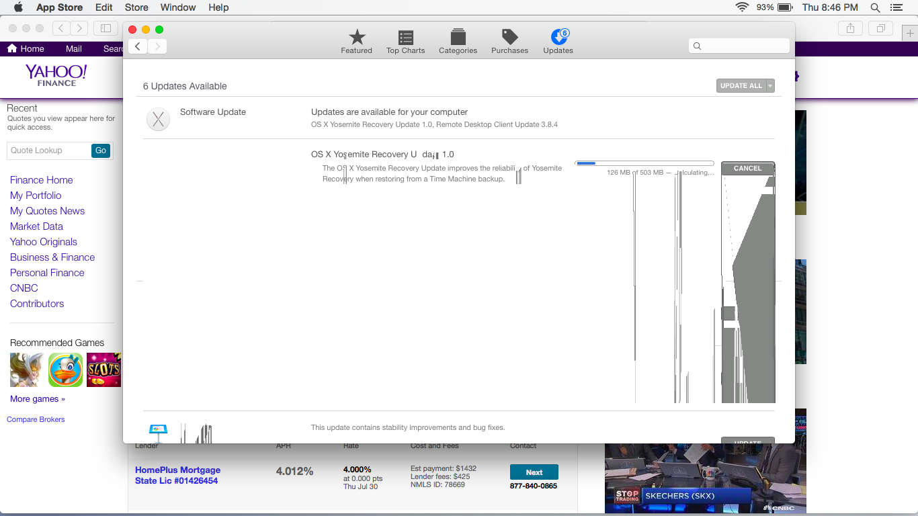
Task: Click the Go quote lookup button
Action: (101, 150)
